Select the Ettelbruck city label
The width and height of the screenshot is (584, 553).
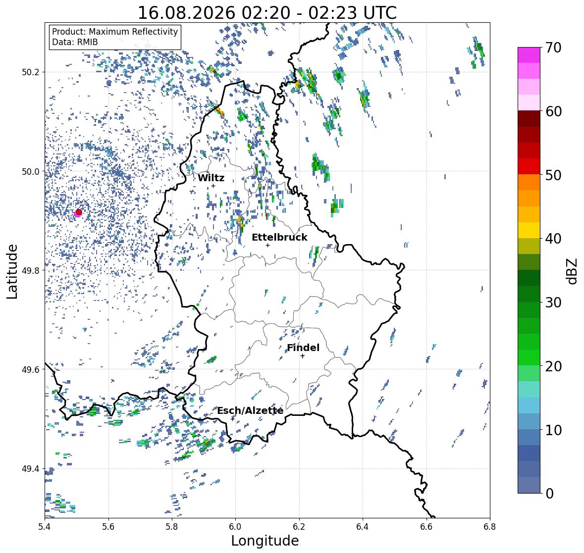pos(279,238)
